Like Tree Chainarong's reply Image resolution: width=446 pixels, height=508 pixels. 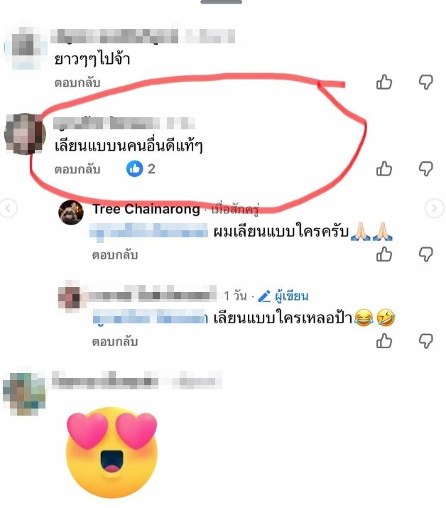(384, 254)
